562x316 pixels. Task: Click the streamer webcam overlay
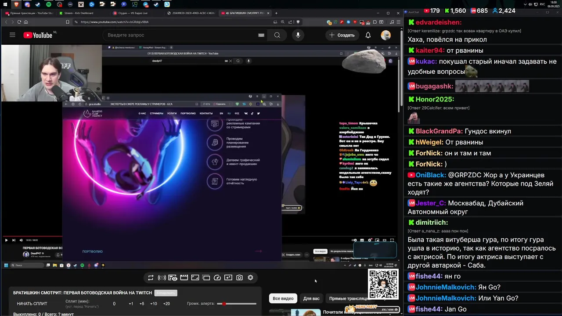(x=51, y=73)
